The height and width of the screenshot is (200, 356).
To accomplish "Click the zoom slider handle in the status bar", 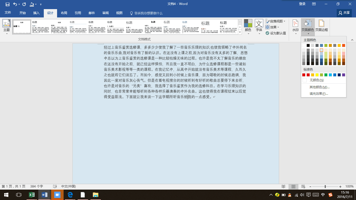I will (x=325, y=187).
